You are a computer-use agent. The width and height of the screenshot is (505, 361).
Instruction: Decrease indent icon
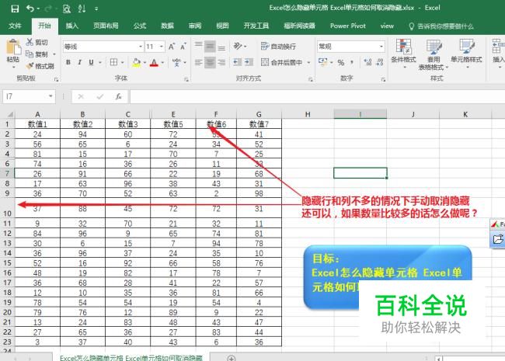(x=237, y=62)
